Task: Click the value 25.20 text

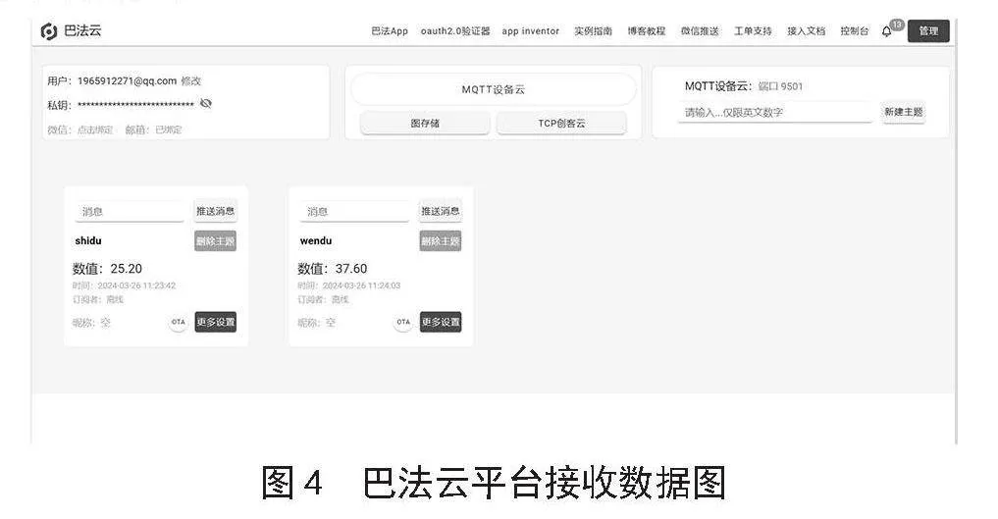Action: pyautogui.click(x=126, y=269)
